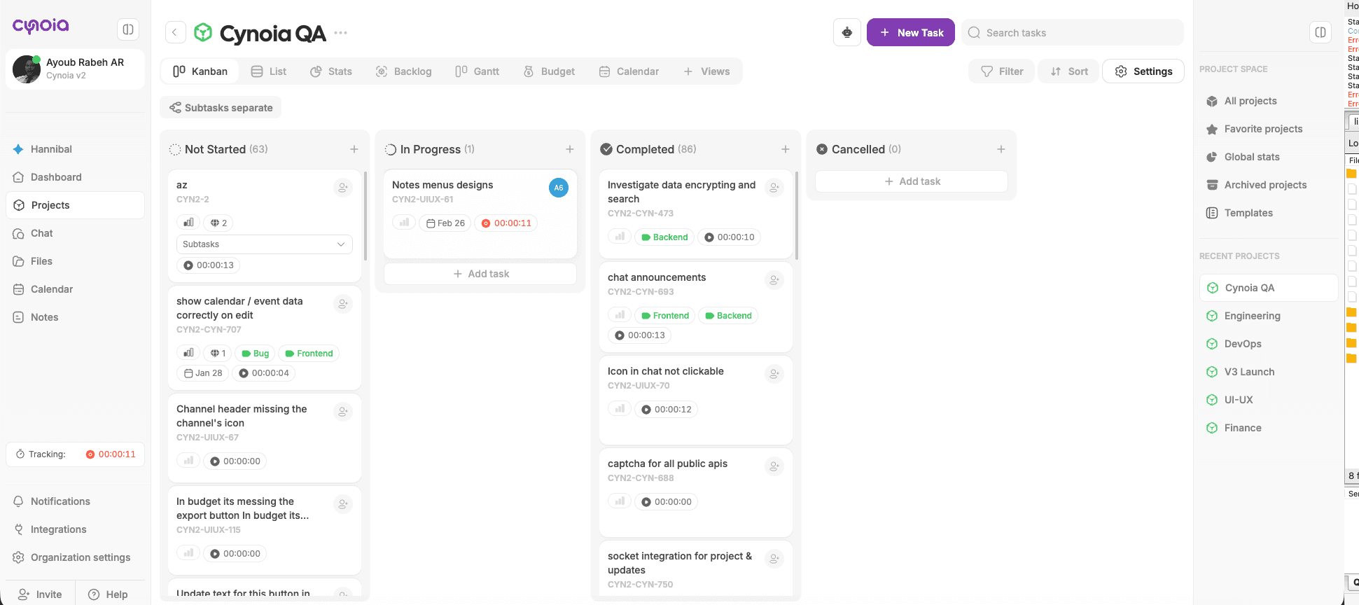Toggle Subtasks separate option
Viewport: 1359px width, 605px height.
[x=221, y=108]
